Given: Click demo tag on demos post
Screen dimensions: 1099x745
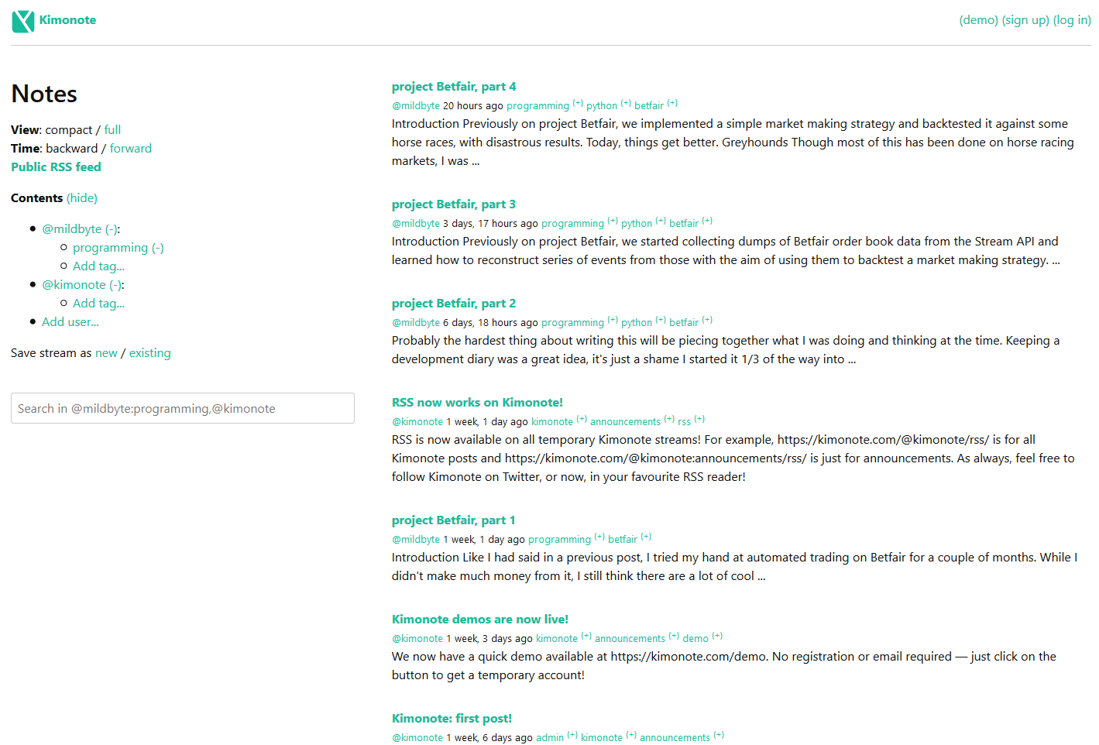Looking at the screenshot, I should (695, 639).
